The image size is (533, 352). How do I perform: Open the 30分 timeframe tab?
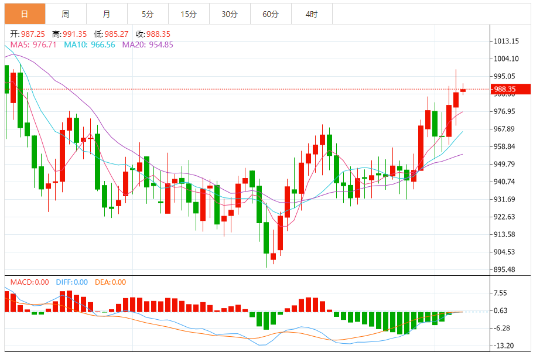(230, 14)
